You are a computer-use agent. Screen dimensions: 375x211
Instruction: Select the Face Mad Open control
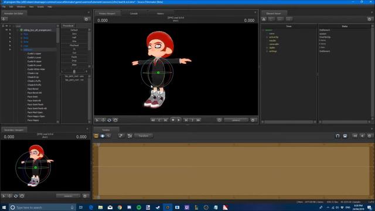(x=35, y=112)
